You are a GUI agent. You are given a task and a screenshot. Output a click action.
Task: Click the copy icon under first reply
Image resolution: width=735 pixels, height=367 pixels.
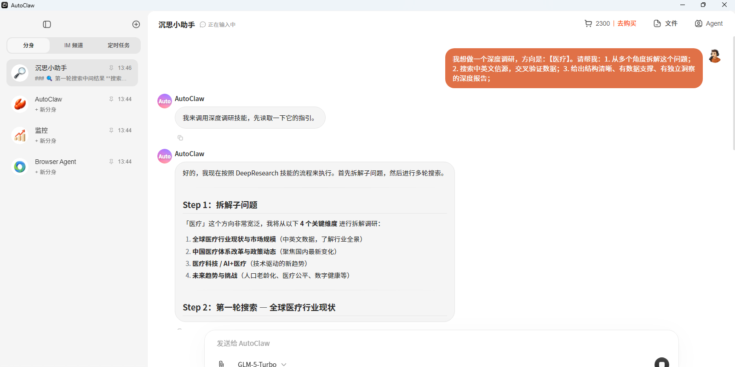pyautogui.click(x=180, y=138)
